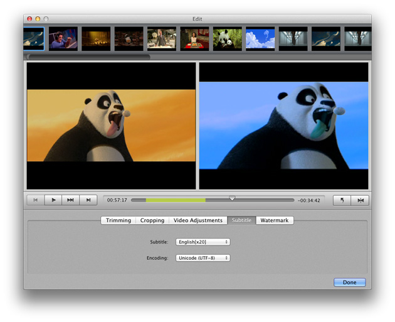Switch to the Trimming tab

click(x=118, y=220)
